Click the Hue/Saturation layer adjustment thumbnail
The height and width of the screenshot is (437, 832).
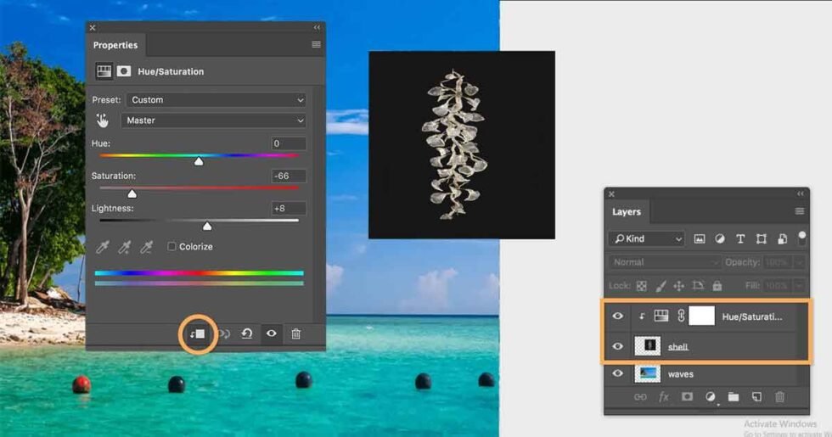[661, 316]
